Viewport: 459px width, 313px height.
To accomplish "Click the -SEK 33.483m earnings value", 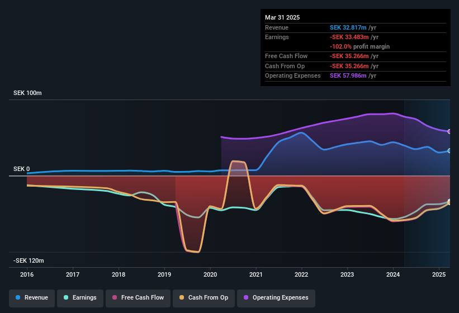I will tap(349, 37).
